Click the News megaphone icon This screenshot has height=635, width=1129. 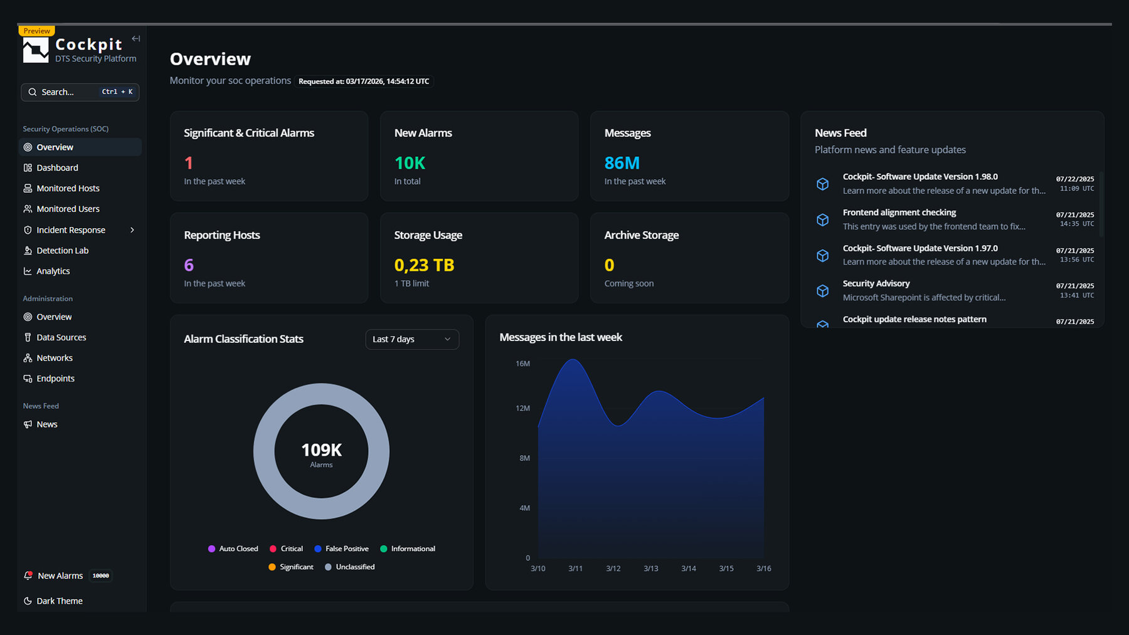coord(28,424)
